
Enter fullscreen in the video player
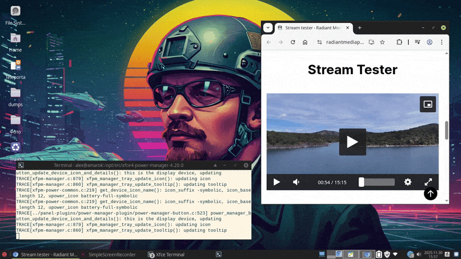coord(428,182)
